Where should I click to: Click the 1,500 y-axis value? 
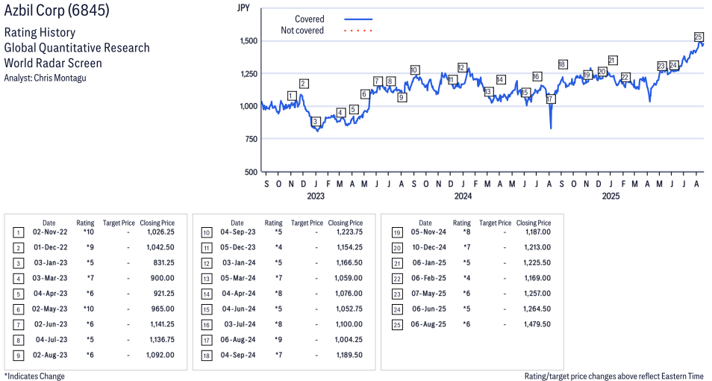point(249,41)
